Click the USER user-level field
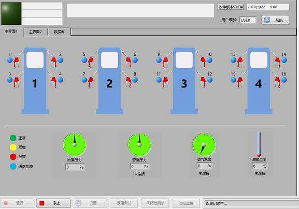The image size is (299, 209). pos(248,20)
